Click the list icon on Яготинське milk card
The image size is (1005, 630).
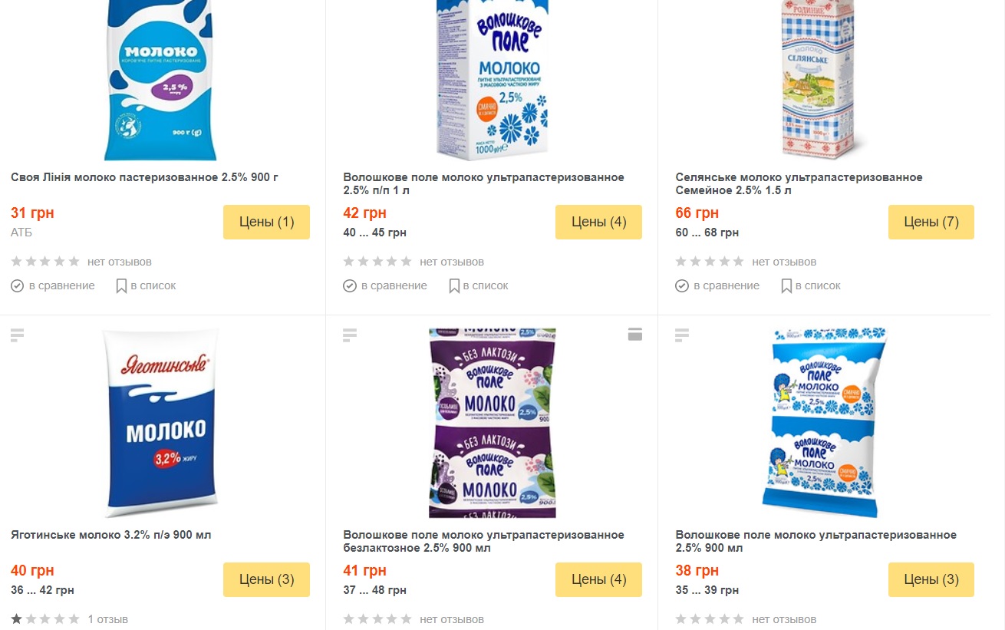click(x=18, y=335)
